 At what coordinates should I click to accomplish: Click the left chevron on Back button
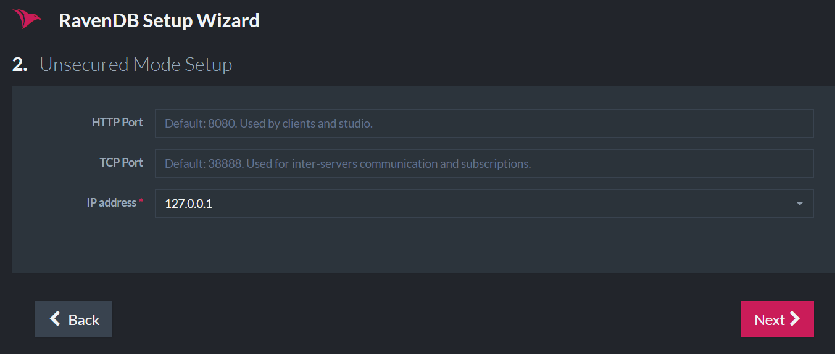click(56, 319)
